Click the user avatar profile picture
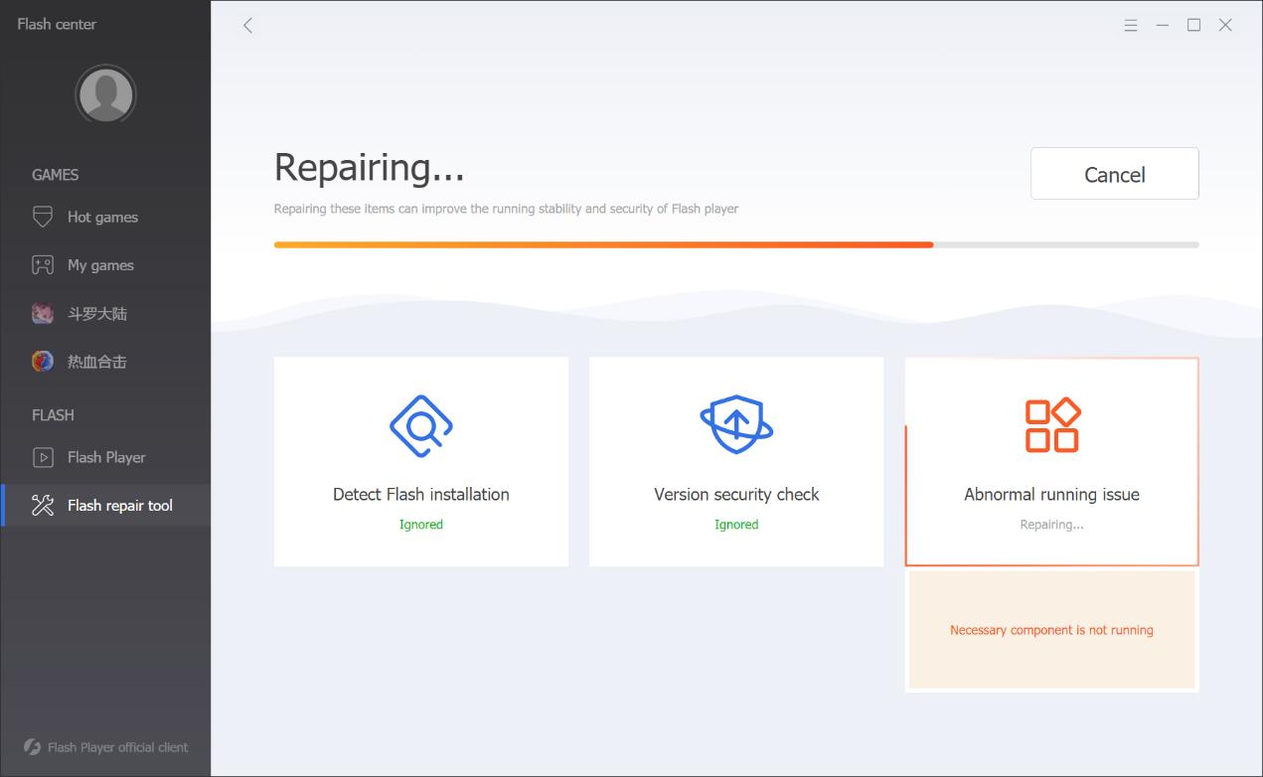Screen dimensions: 1263x777 105,95
